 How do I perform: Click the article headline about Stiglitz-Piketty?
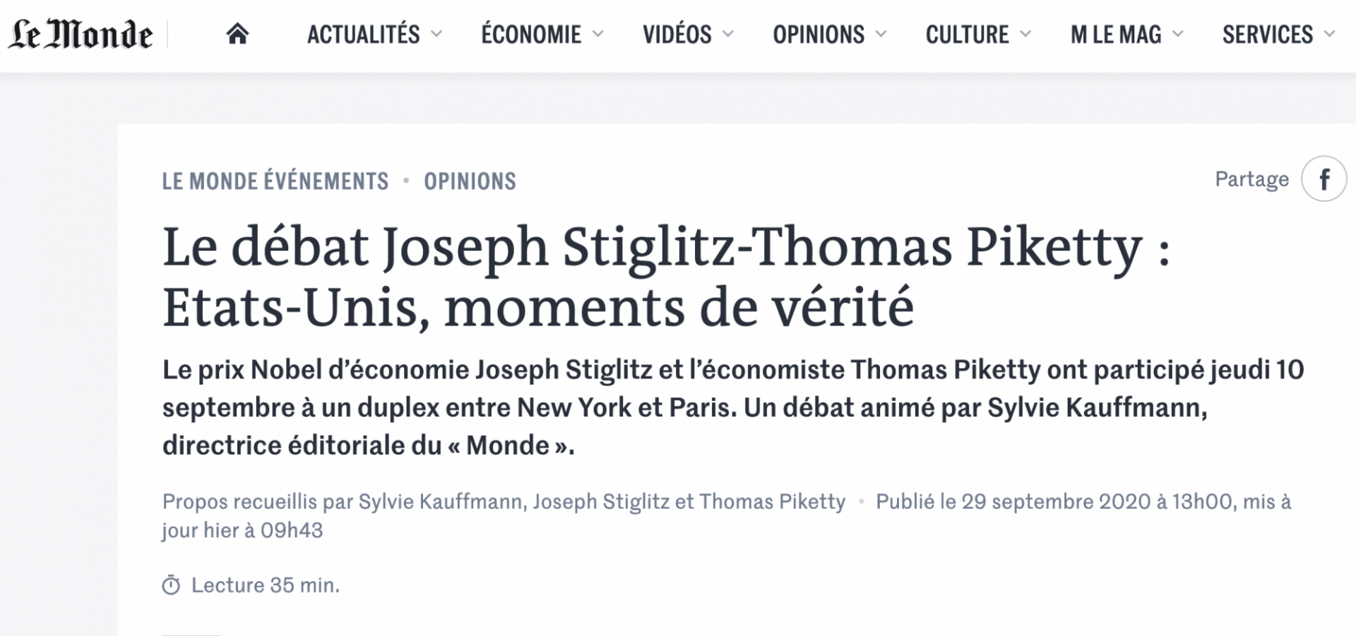point(667,277)
